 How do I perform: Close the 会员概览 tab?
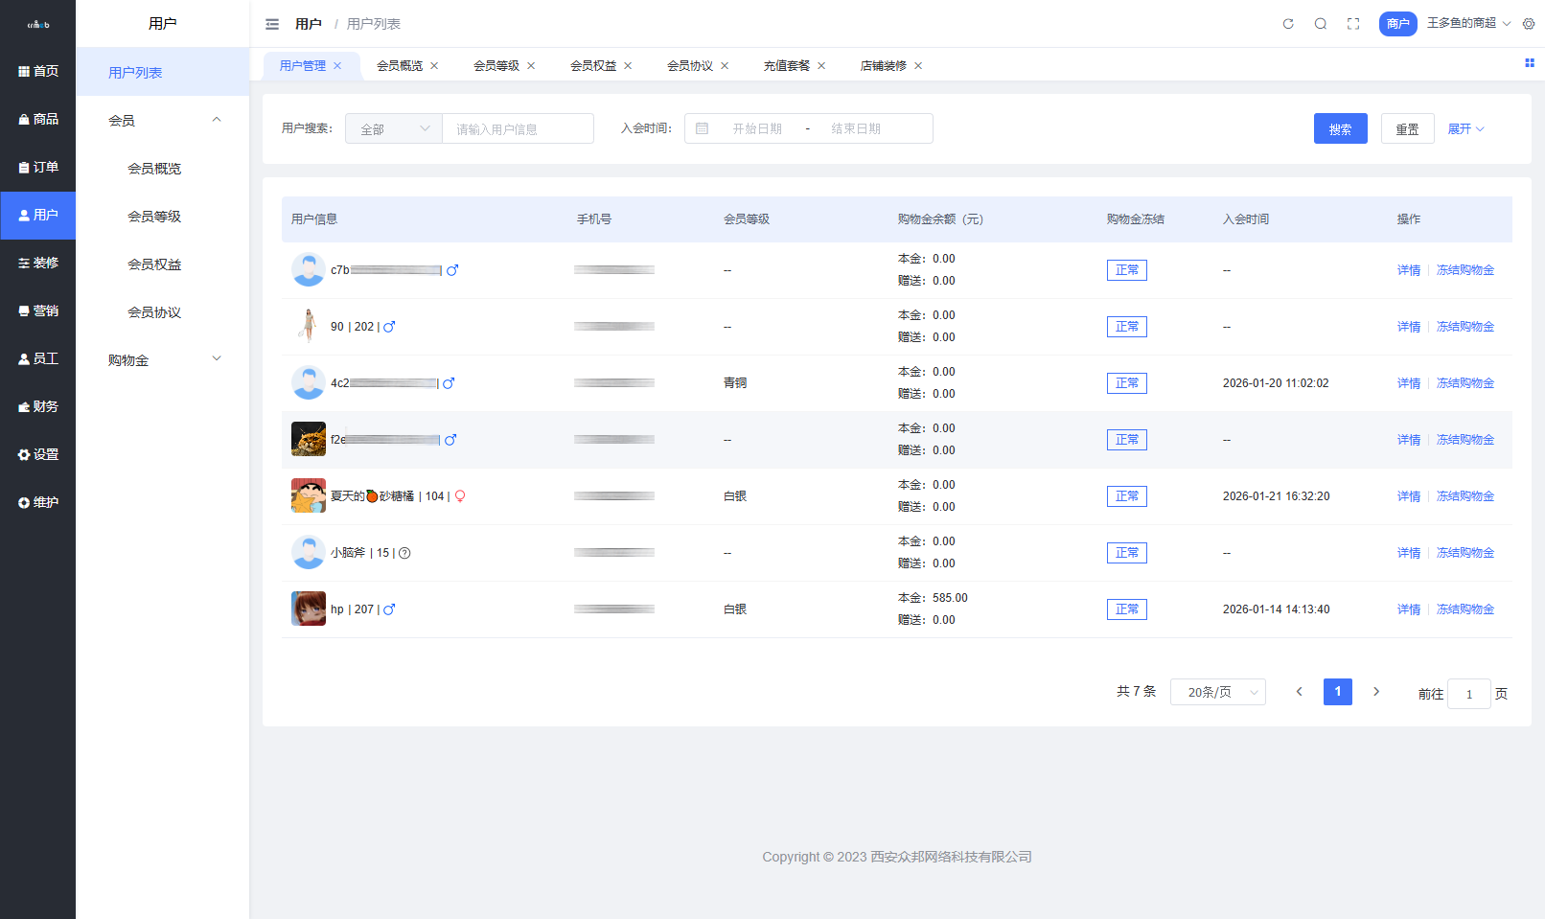coord(434,66)
